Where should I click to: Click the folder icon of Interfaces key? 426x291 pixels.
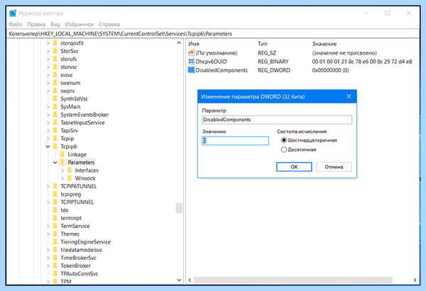(x=70, y=171)
